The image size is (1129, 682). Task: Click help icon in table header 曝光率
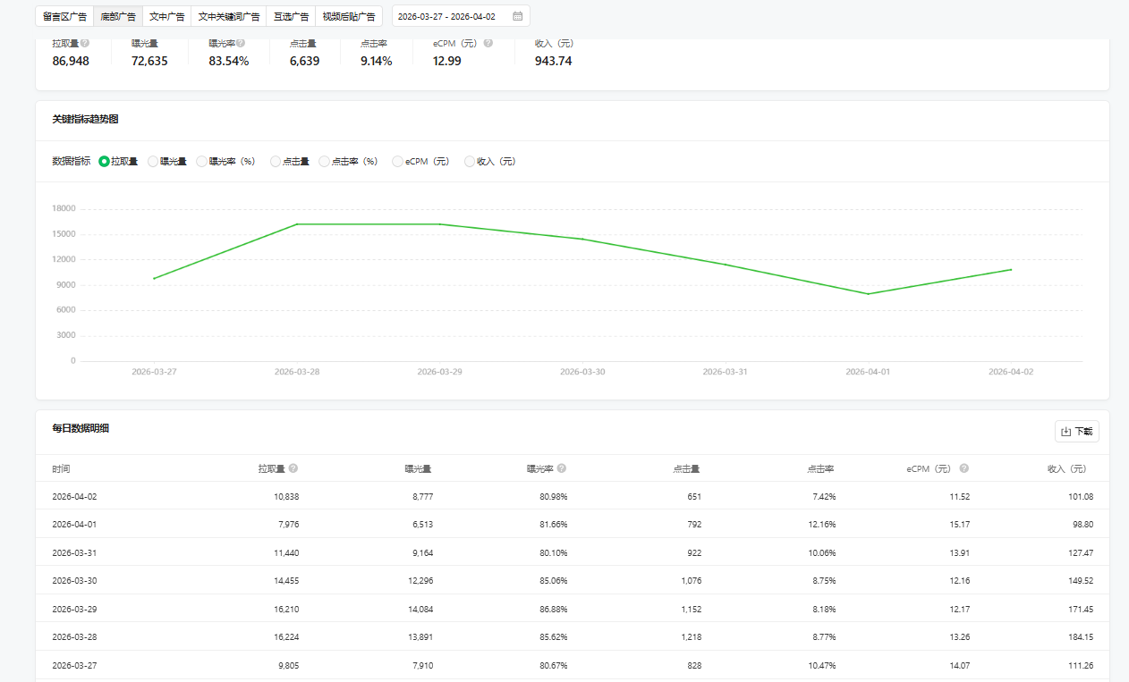click(x=562, y=468)
